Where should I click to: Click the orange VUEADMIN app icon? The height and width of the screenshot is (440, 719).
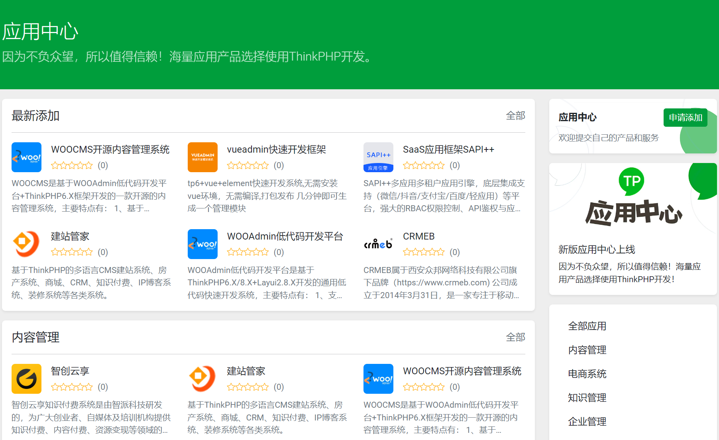202,157
